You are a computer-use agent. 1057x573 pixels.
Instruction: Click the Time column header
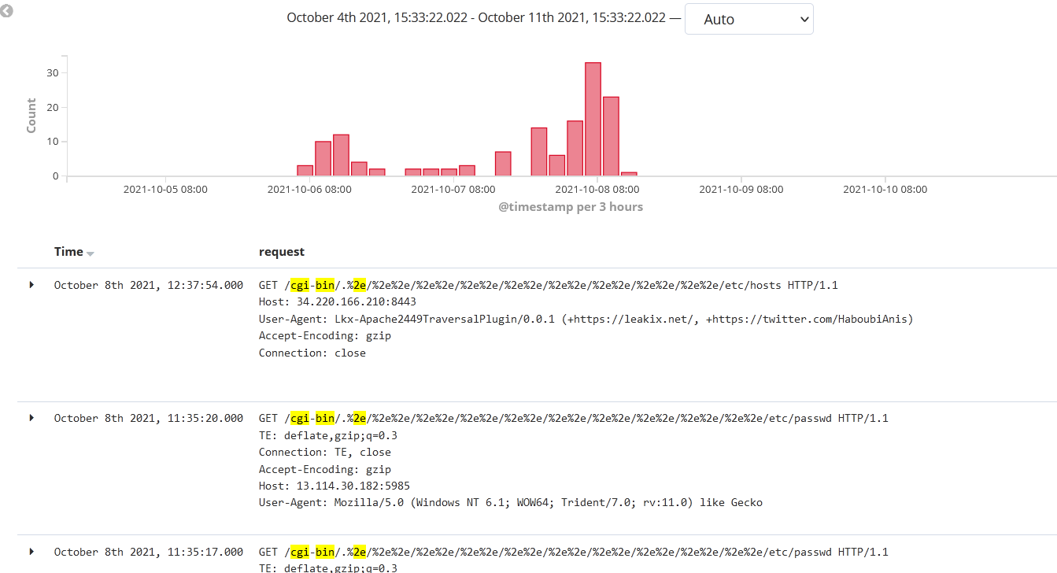(68, 252)
